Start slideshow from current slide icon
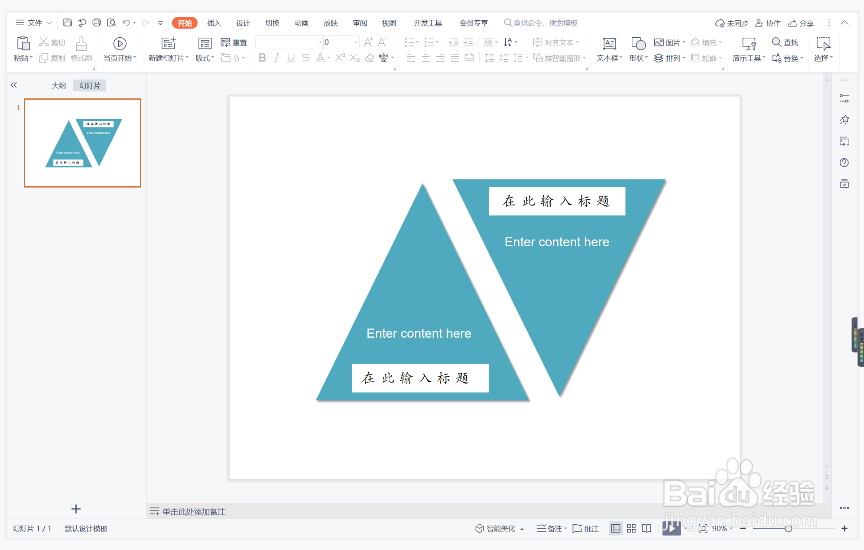Screen dimensions: 864x550 [x=120, y=43]
